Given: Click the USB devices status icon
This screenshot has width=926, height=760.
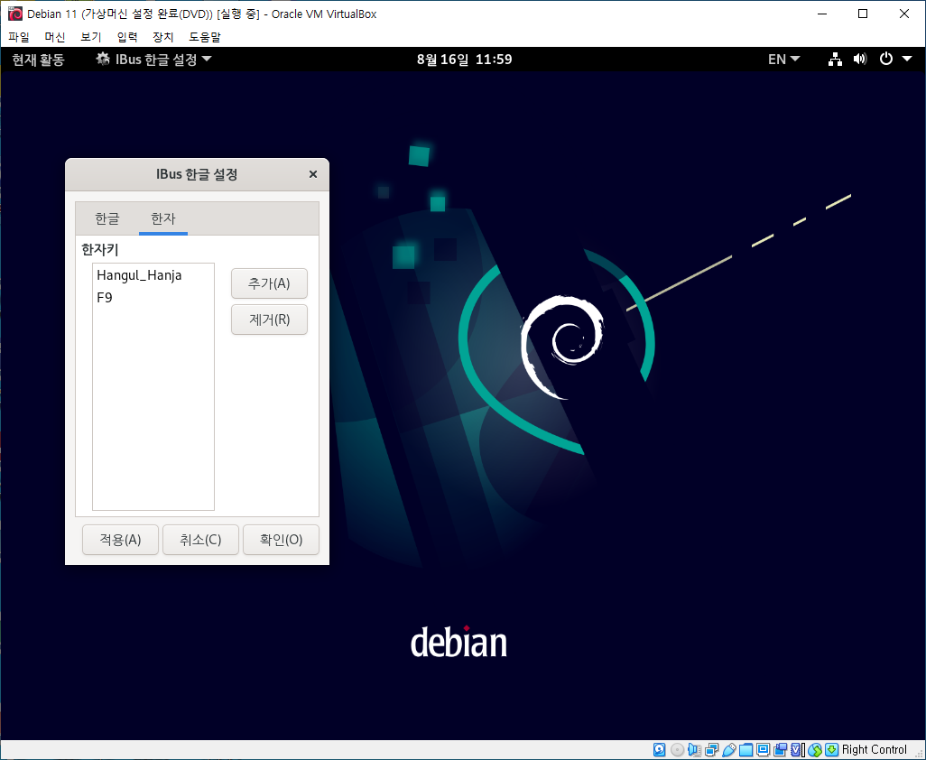Looking at the screenshot, I should pos(728,749).
